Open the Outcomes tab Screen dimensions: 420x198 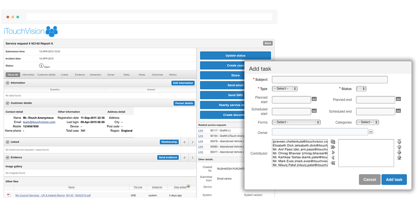coord(157,75)
